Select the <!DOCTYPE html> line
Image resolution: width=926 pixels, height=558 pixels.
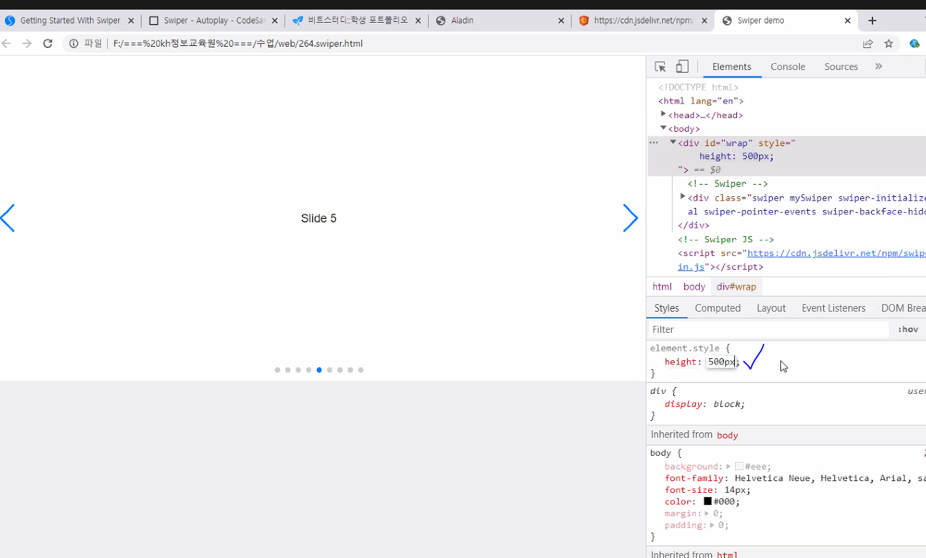coord(698,87)
